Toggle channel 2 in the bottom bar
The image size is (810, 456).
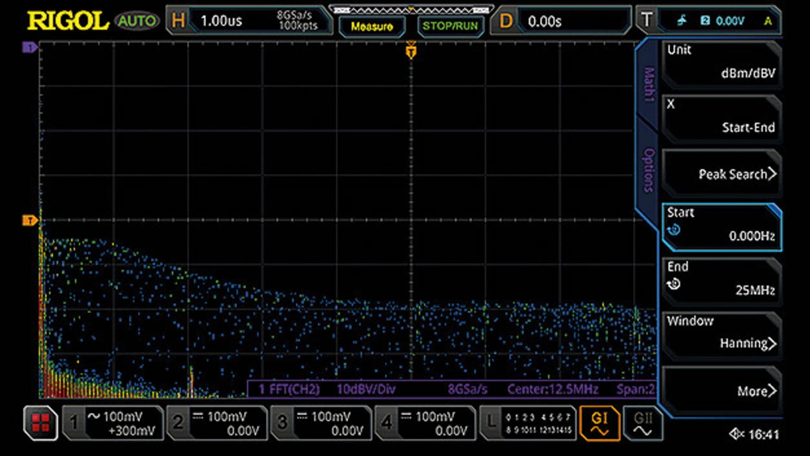217,423
